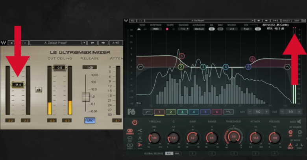
Task: Decrease F6 Mix value with minus
Action: (250, 112)
